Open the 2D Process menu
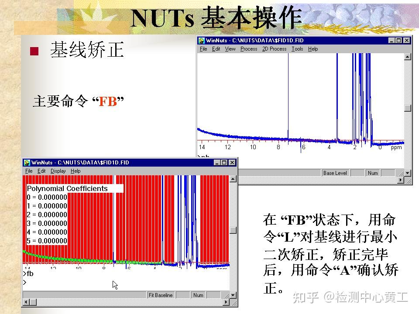Viewport: 419px width, 314px height. pyautogui.click(x=274, y=49)
